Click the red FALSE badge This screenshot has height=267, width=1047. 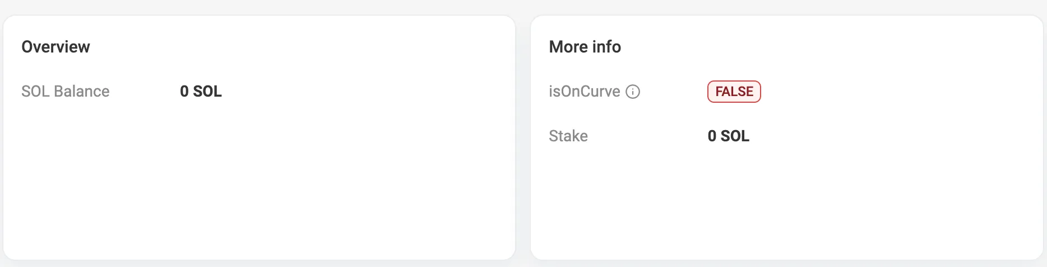pos(734,92)
